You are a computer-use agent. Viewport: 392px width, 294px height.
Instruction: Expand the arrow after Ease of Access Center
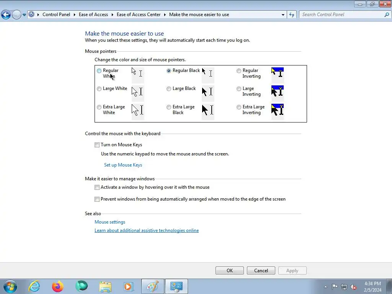click(x=165, y=15)
